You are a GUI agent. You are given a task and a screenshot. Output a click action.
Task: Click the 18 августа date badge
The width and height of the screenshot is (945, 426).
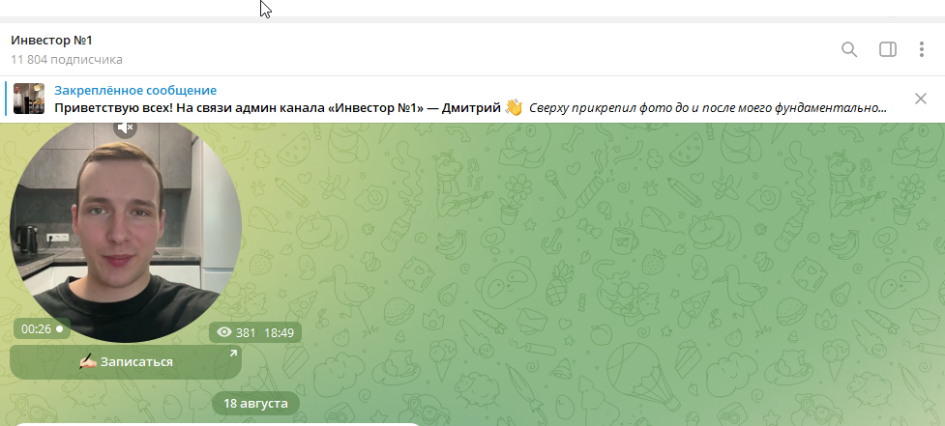(255, 403)
